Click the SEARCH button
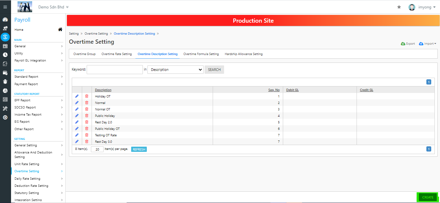The height and width of the screenshot is (203, 440). coord(214,70)
